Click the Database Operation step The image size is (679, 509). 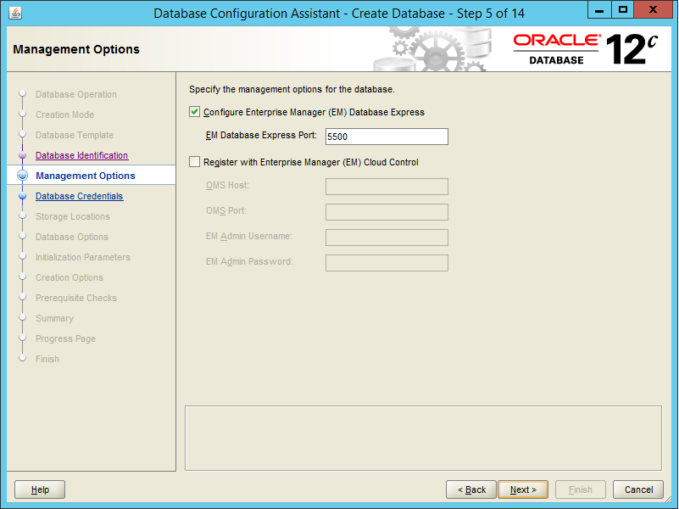pos(76,94)
